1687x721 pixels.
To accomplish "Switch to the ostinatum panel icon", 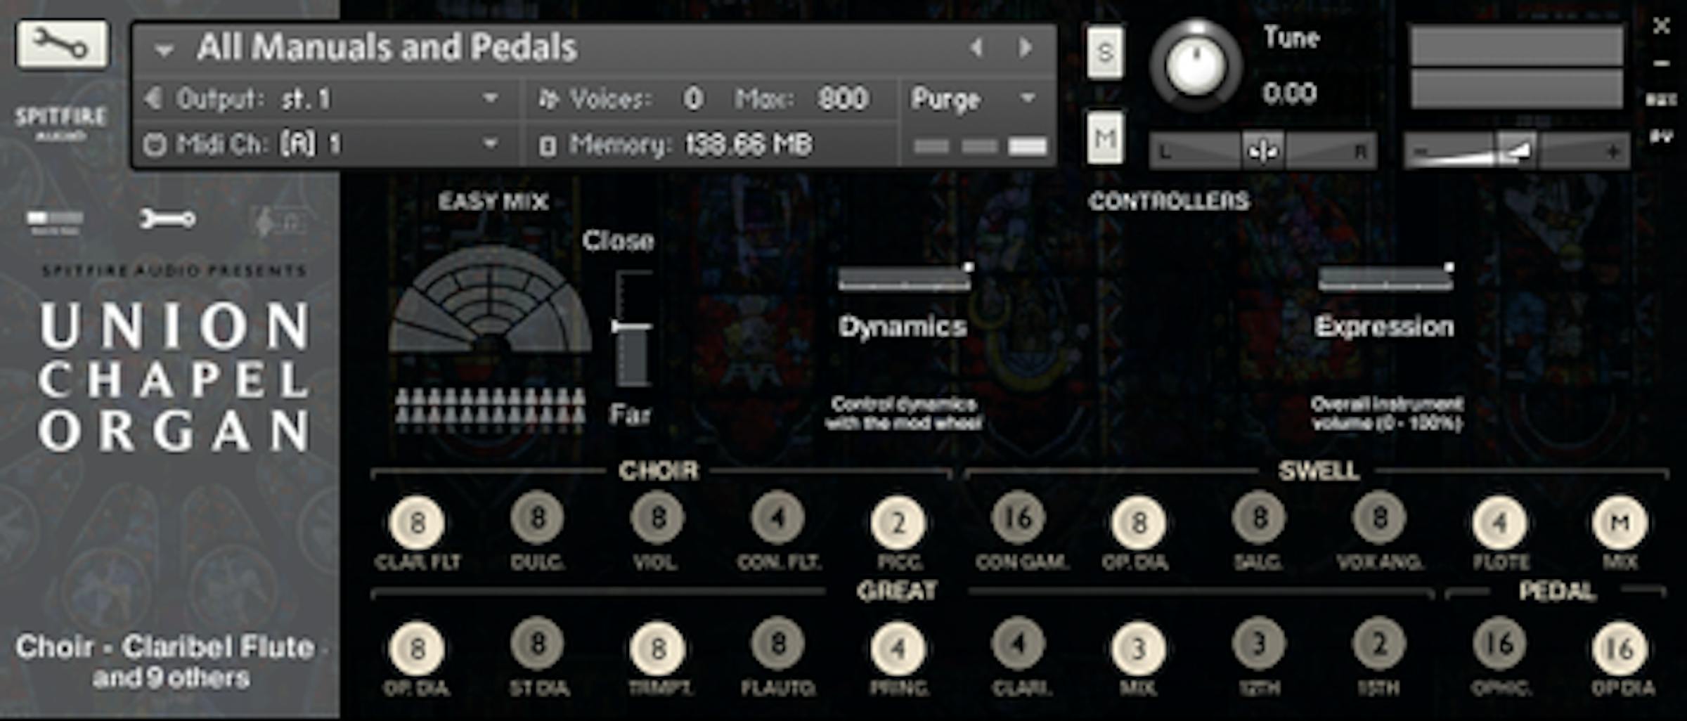I will pos(280,223).
